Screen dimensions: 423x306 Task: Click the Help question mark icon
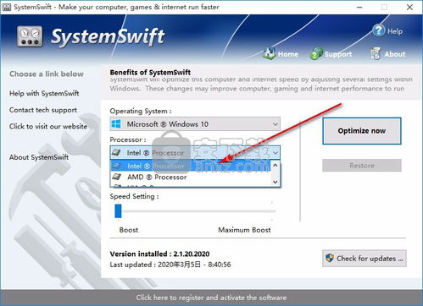(x=379, y=30)
